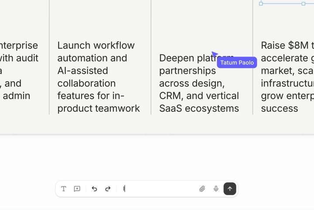
Task: Click divider line between Launch and Deepen columns
Action: (x=151, y=57)
